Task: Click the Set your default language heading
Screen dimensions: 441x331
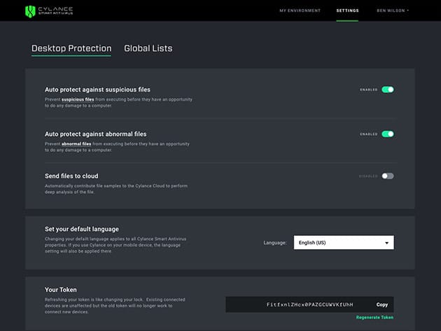Action: click(x=82, y=229)
